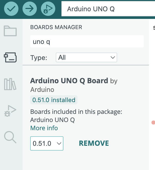Screen dimensions: 155x170
Task: Open the Sketchbook folder panel
Action: point(10,31)
